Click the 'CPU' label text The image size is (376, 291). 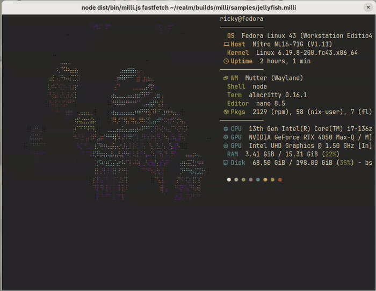click(236, 129)
